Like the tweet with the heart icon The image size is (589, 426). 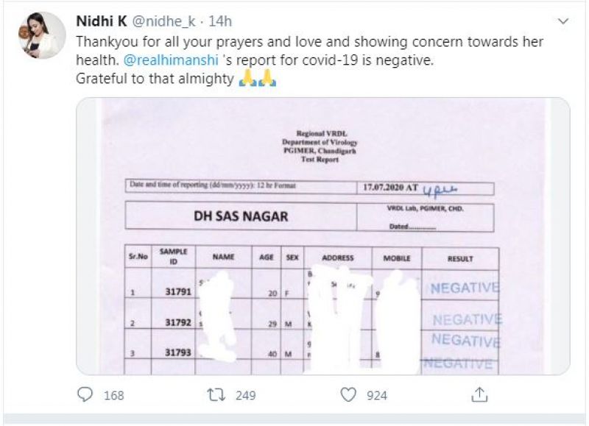[x=348, y=395]
